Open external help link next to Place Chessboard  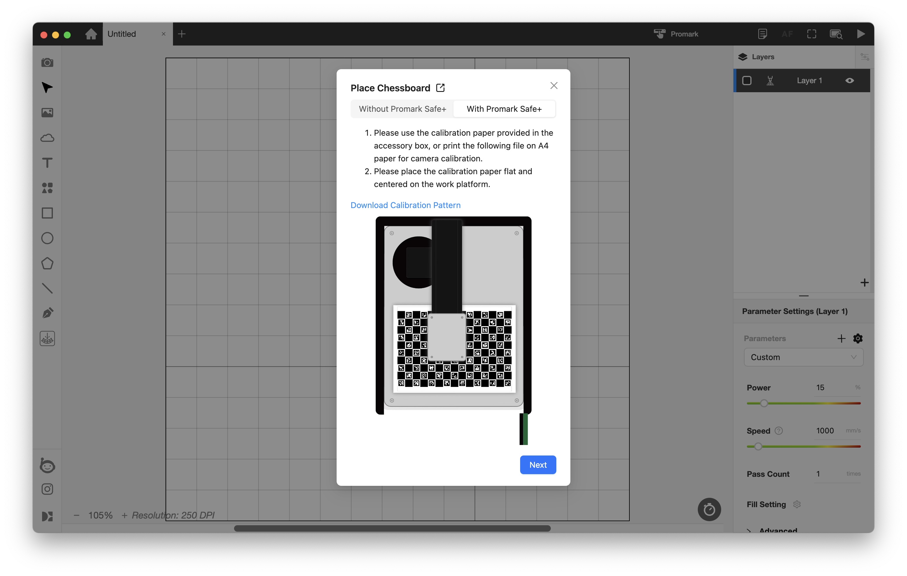click(440, 88)
